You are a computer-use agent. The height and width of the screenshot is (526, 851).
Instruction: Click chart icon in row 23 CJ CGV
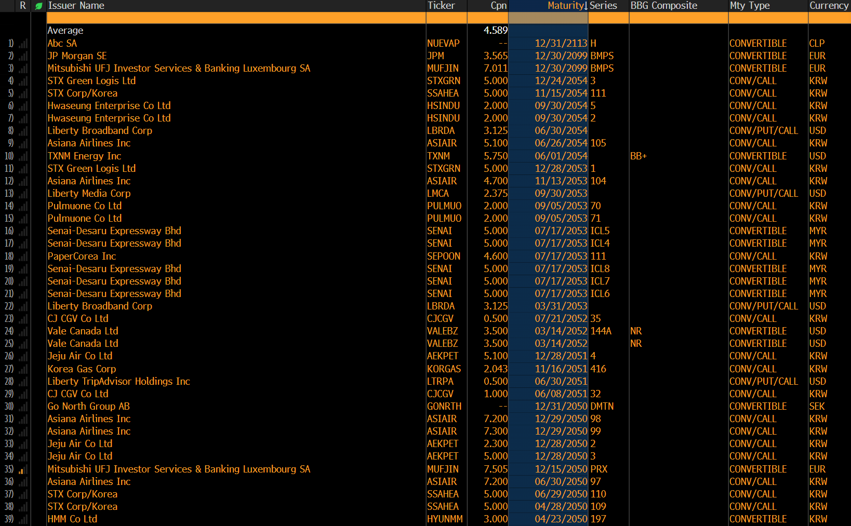[x=23, y=319]
